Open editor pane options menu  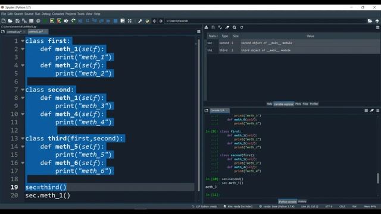pos(199,32)
